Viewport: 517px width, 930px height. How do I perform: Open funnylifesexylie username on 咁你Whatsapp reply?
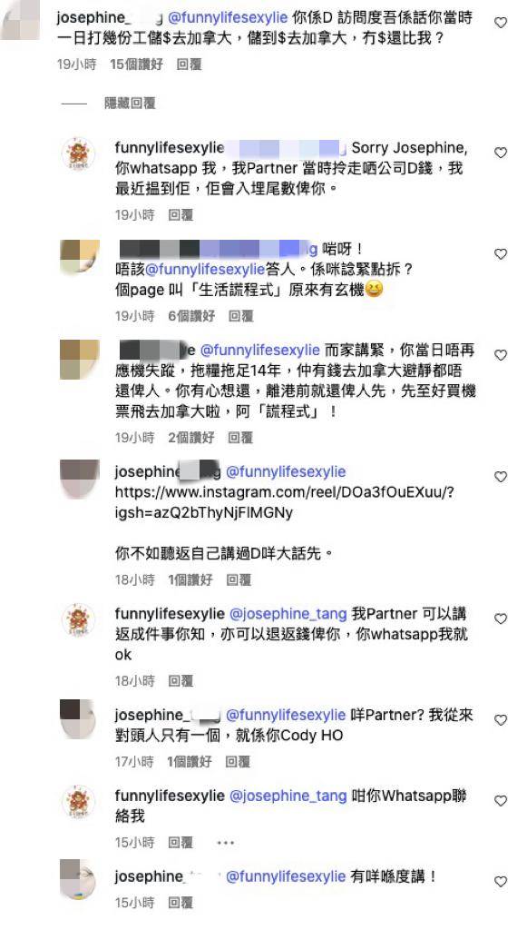(x=170, y=796)
